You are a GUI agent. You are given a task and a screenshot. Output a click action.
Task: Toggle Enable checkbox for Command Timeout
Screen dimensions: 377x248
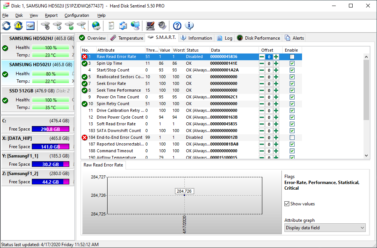[x=292, y=151]
